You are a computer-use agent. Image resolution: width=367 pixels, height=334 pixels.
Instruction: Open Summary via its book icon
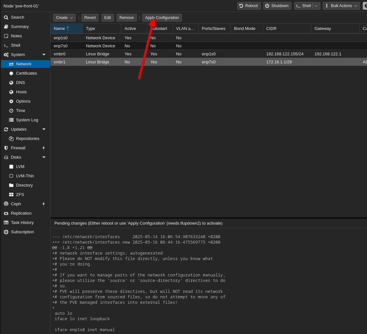(6, 27)
